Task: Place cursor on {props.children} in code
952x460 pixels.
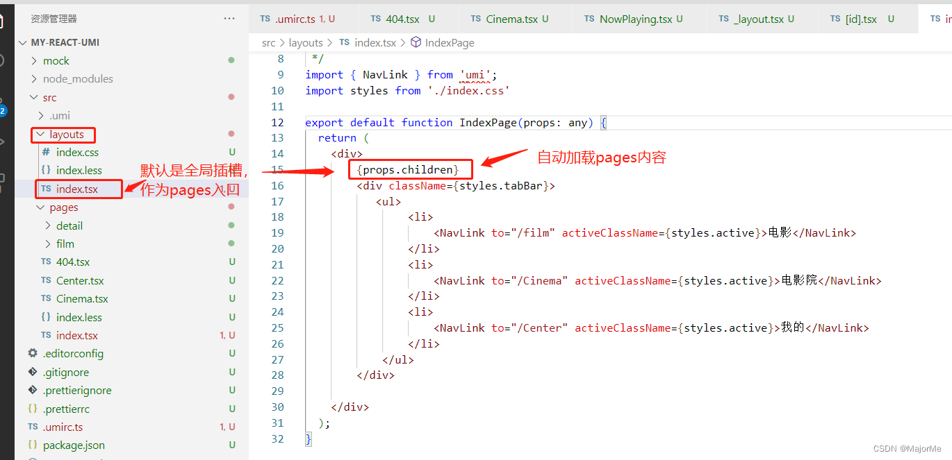Action: (x=408, y=169)
